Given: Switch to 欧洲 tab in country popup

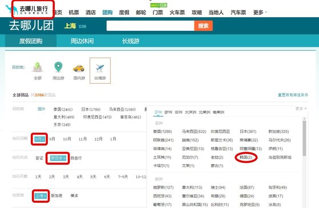Looking at the screenshot, I should [x=168, y=112].
